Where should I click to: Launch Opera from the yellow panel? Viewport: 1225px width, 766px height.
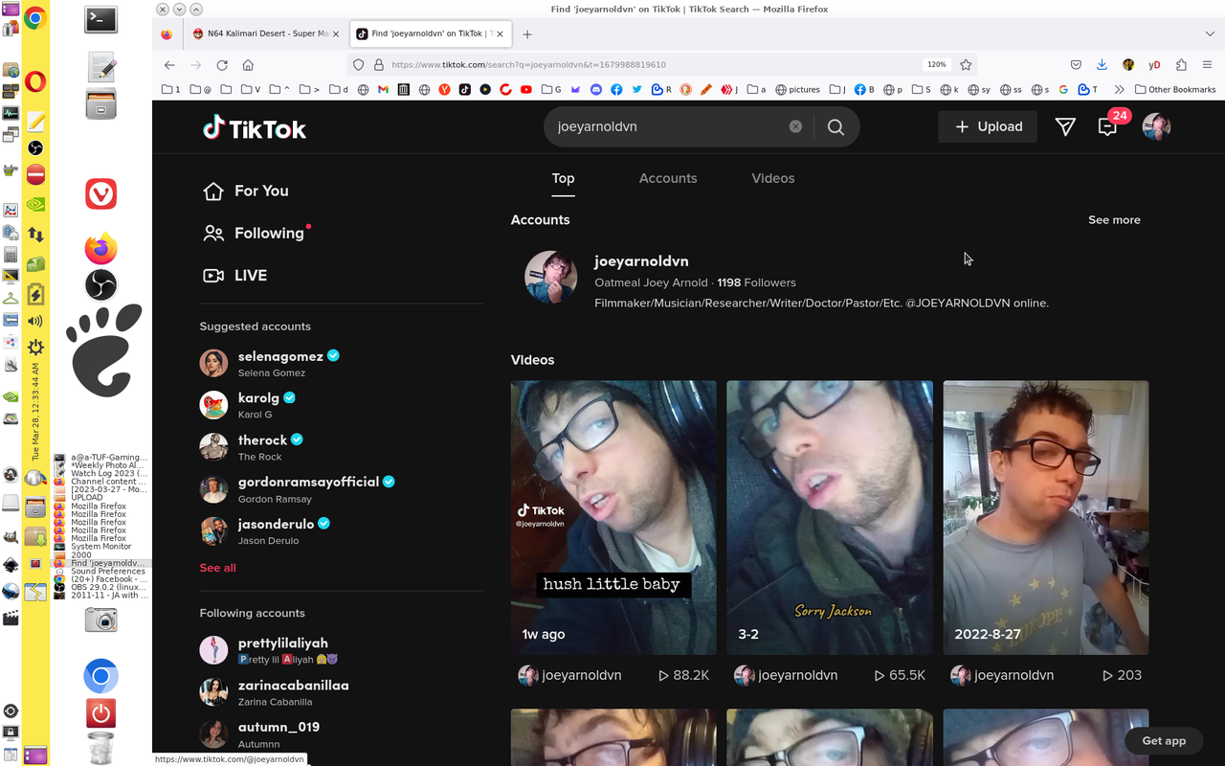(35, 82)
